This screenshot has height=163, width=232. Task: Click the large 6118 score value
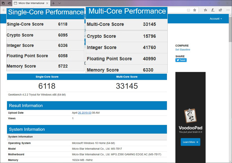pos(47,86)
